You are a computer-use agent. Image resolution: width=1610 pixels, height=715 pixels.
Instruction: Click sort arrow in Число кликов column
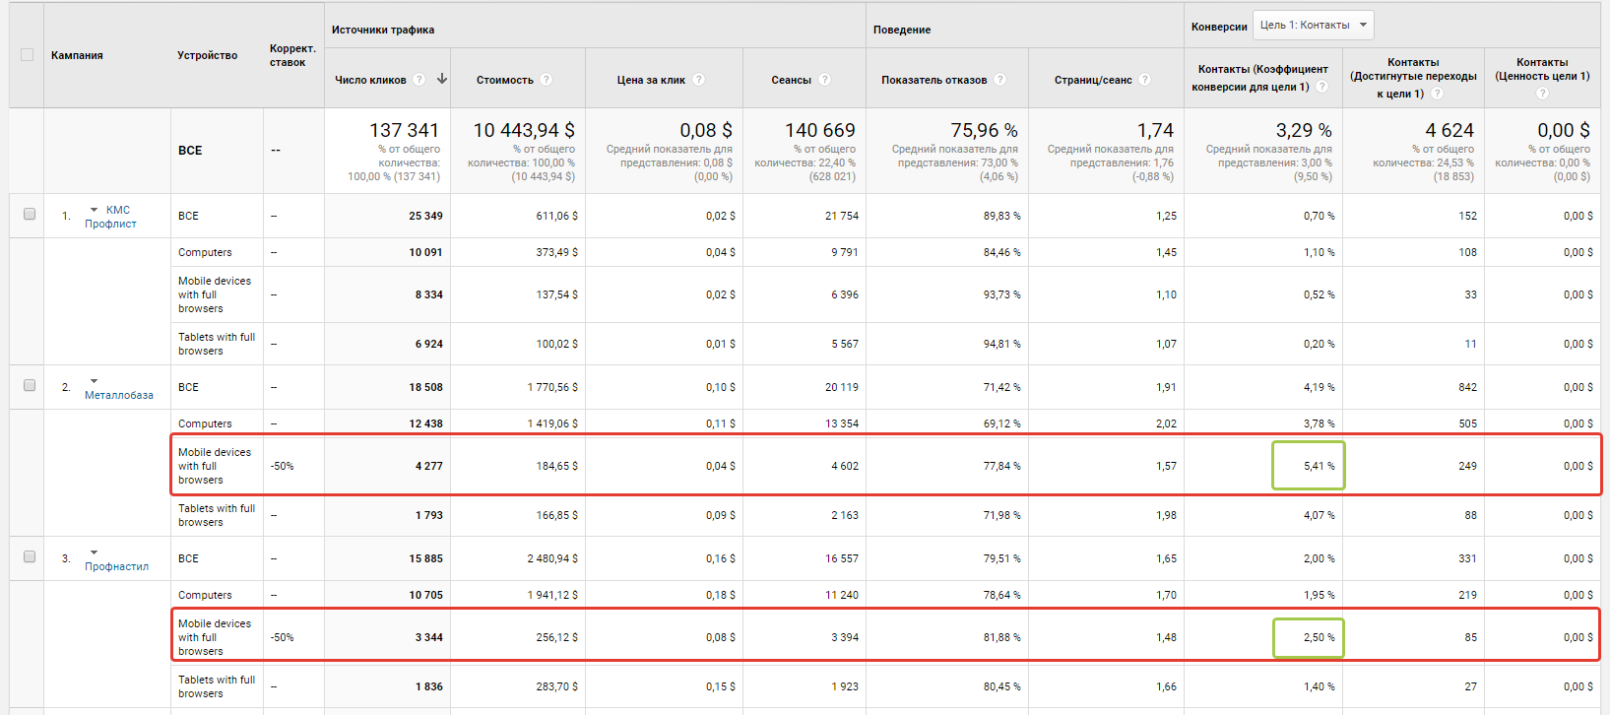click(442, 79)
